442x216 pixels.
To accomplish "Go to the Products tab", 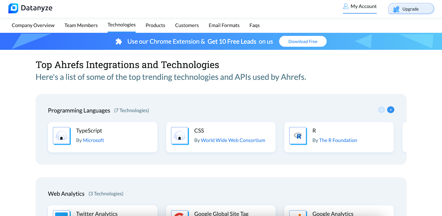I will coord(155,25).
